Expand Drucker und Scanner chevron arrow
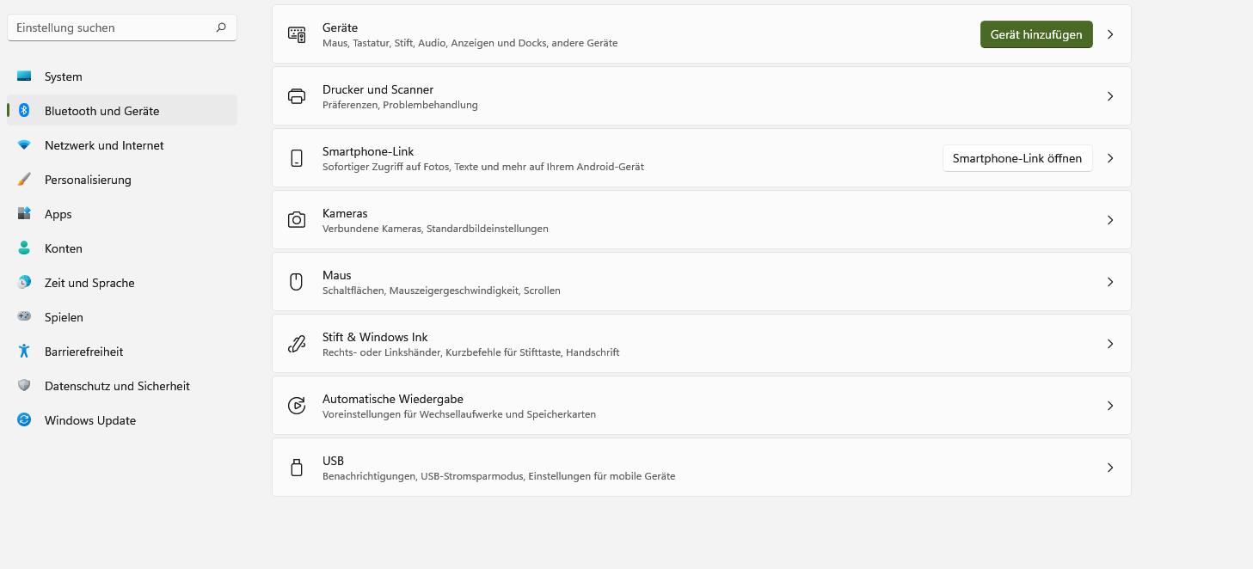The image size is (1253, 569). click(x=1110, y=96)
